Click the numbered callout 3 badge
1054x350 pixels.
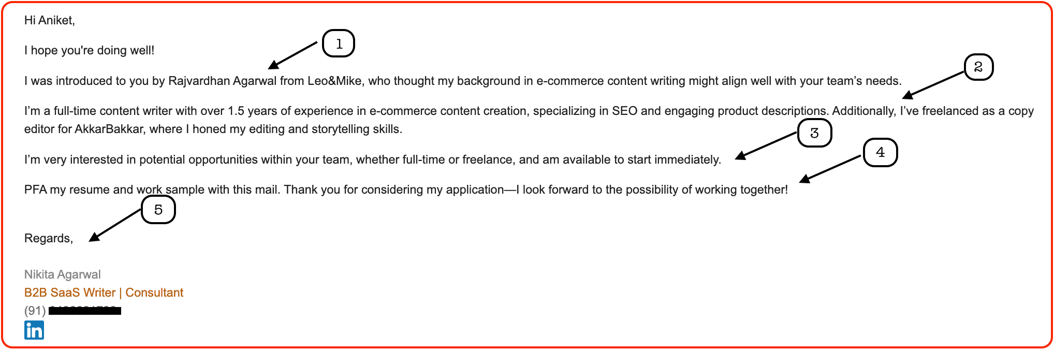(x=814, y=133)
